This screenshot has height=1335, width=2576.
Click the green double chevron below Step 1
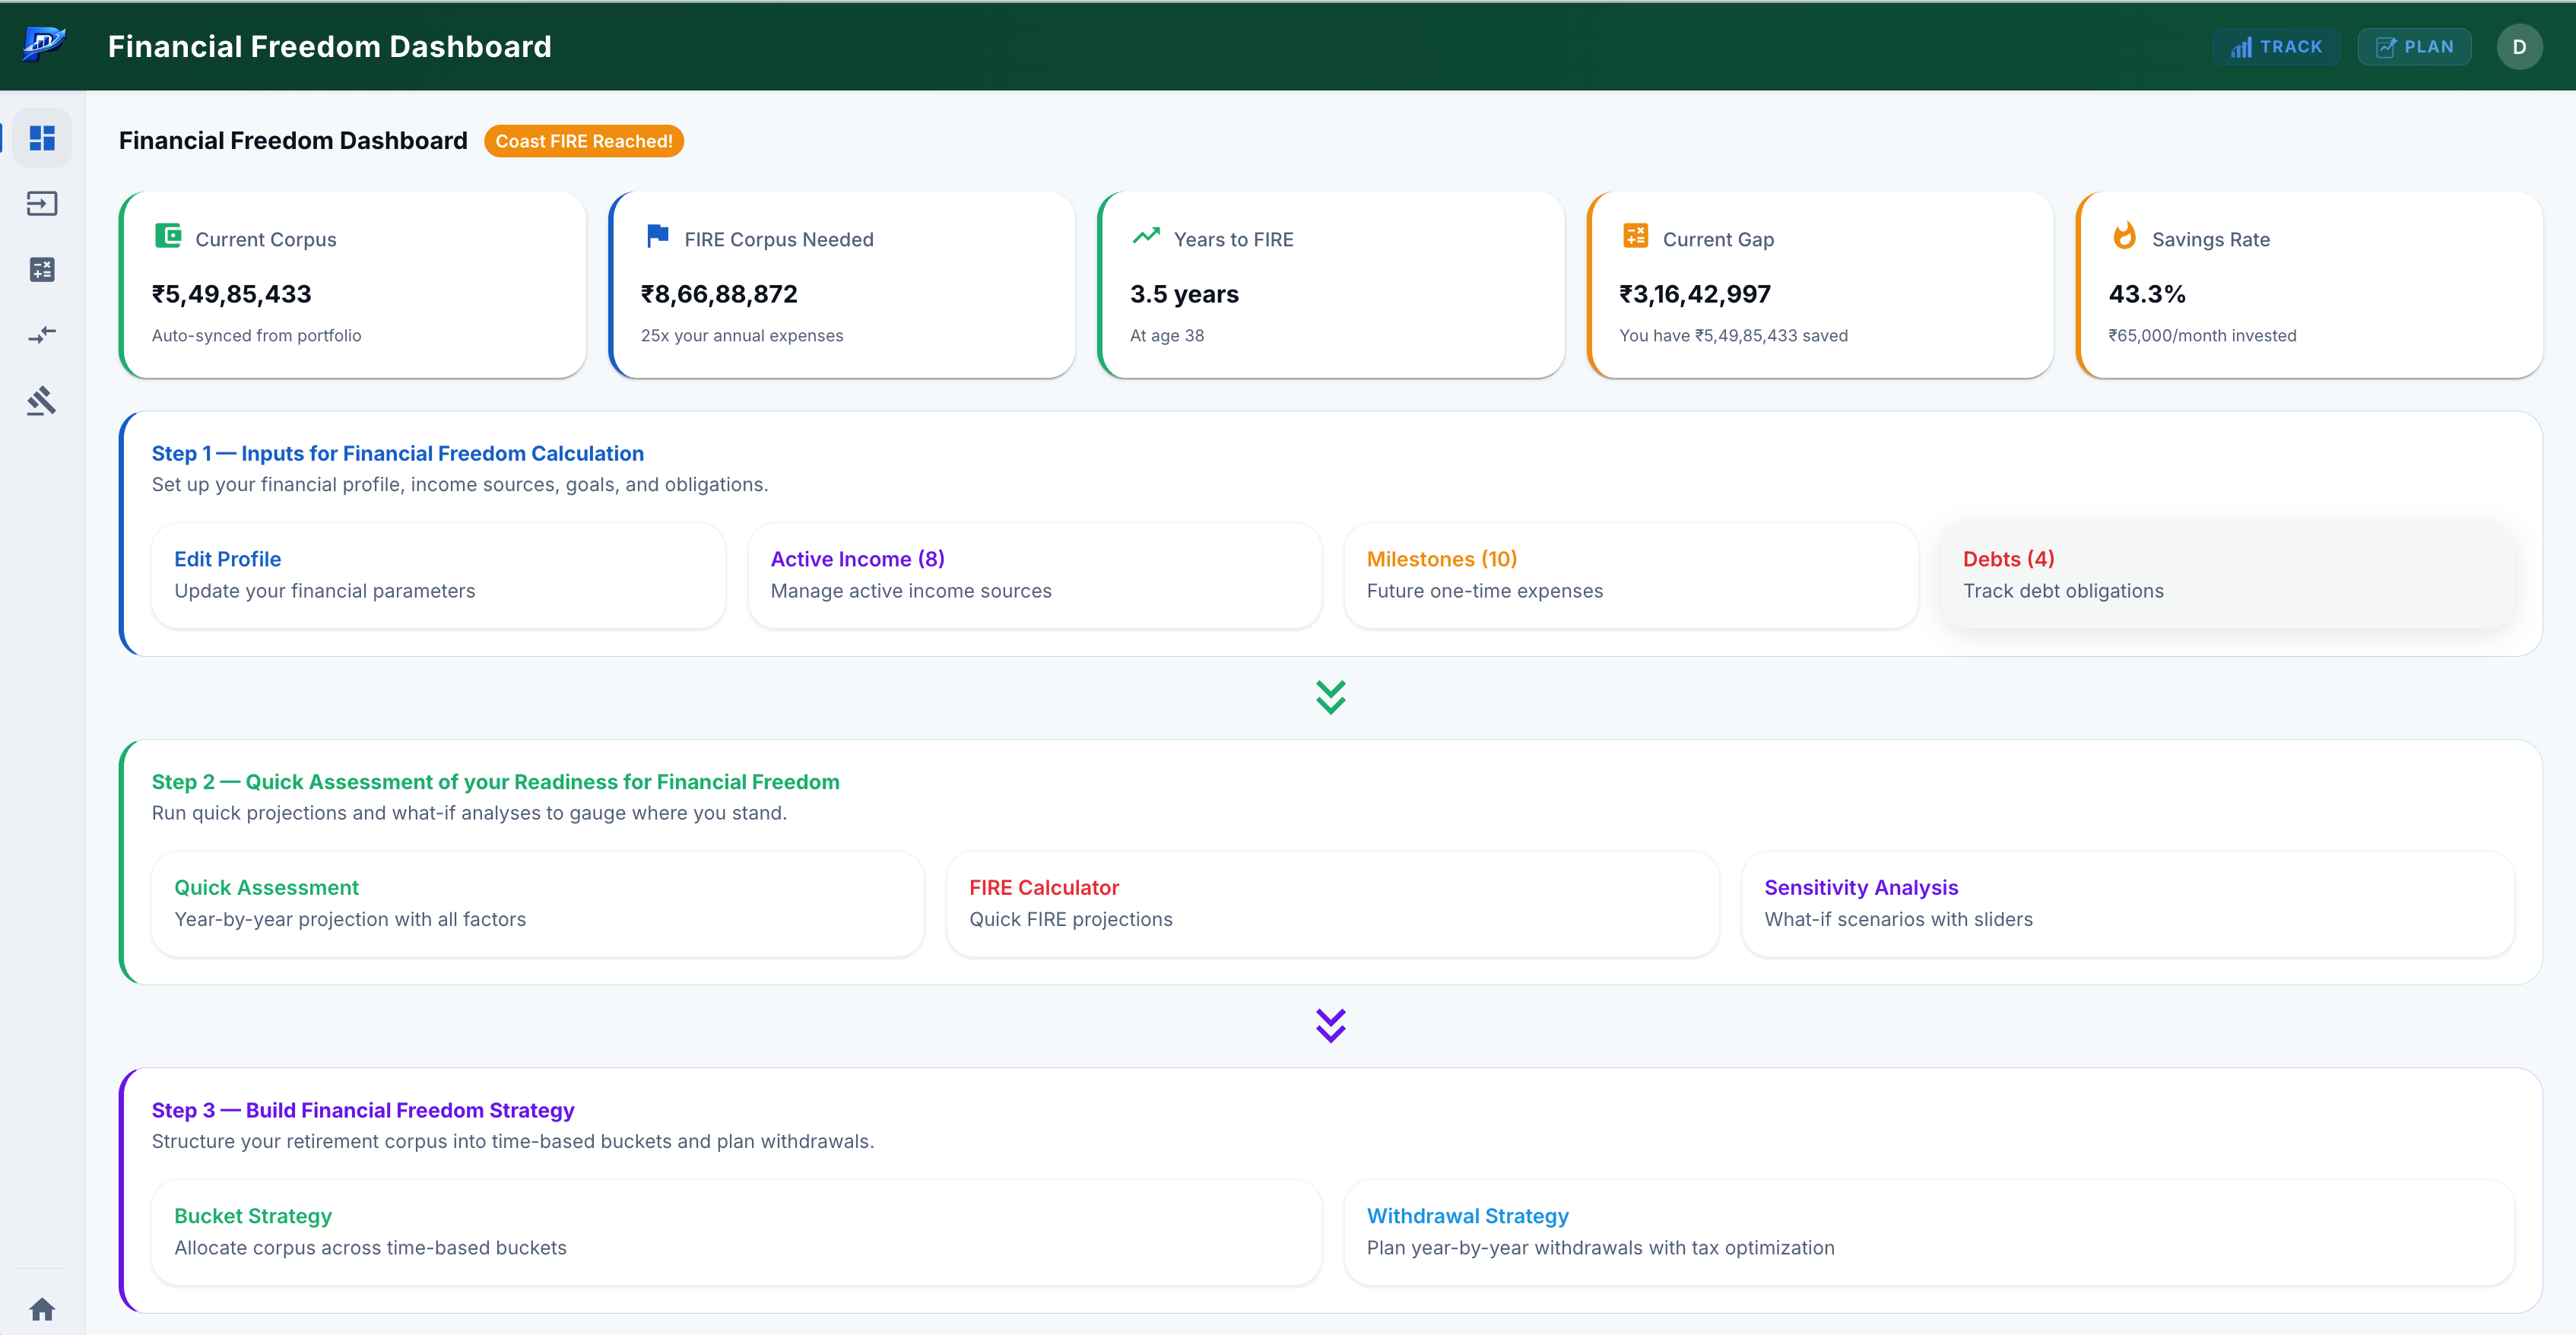click(x=1330, y=697)
